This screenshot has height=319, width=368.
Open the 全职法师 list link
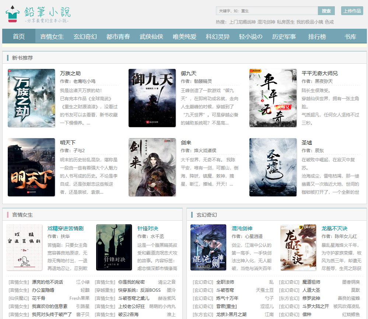click(225, 282)
